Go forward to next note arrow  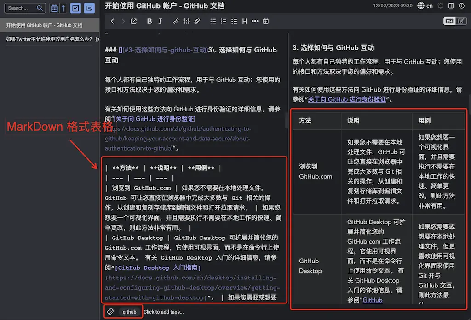[x=123, y=21]
